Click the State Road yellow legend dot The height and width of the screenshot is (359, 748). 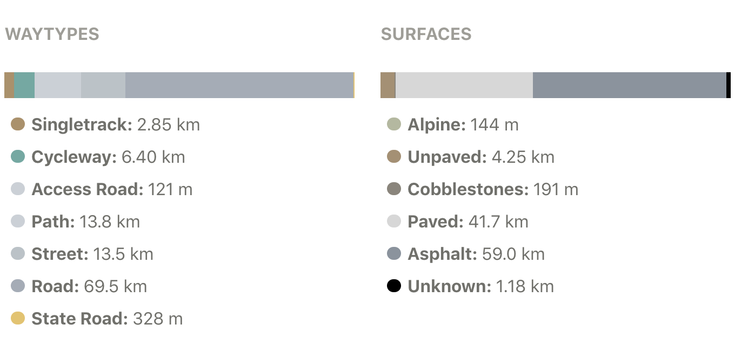coord(18,319)
